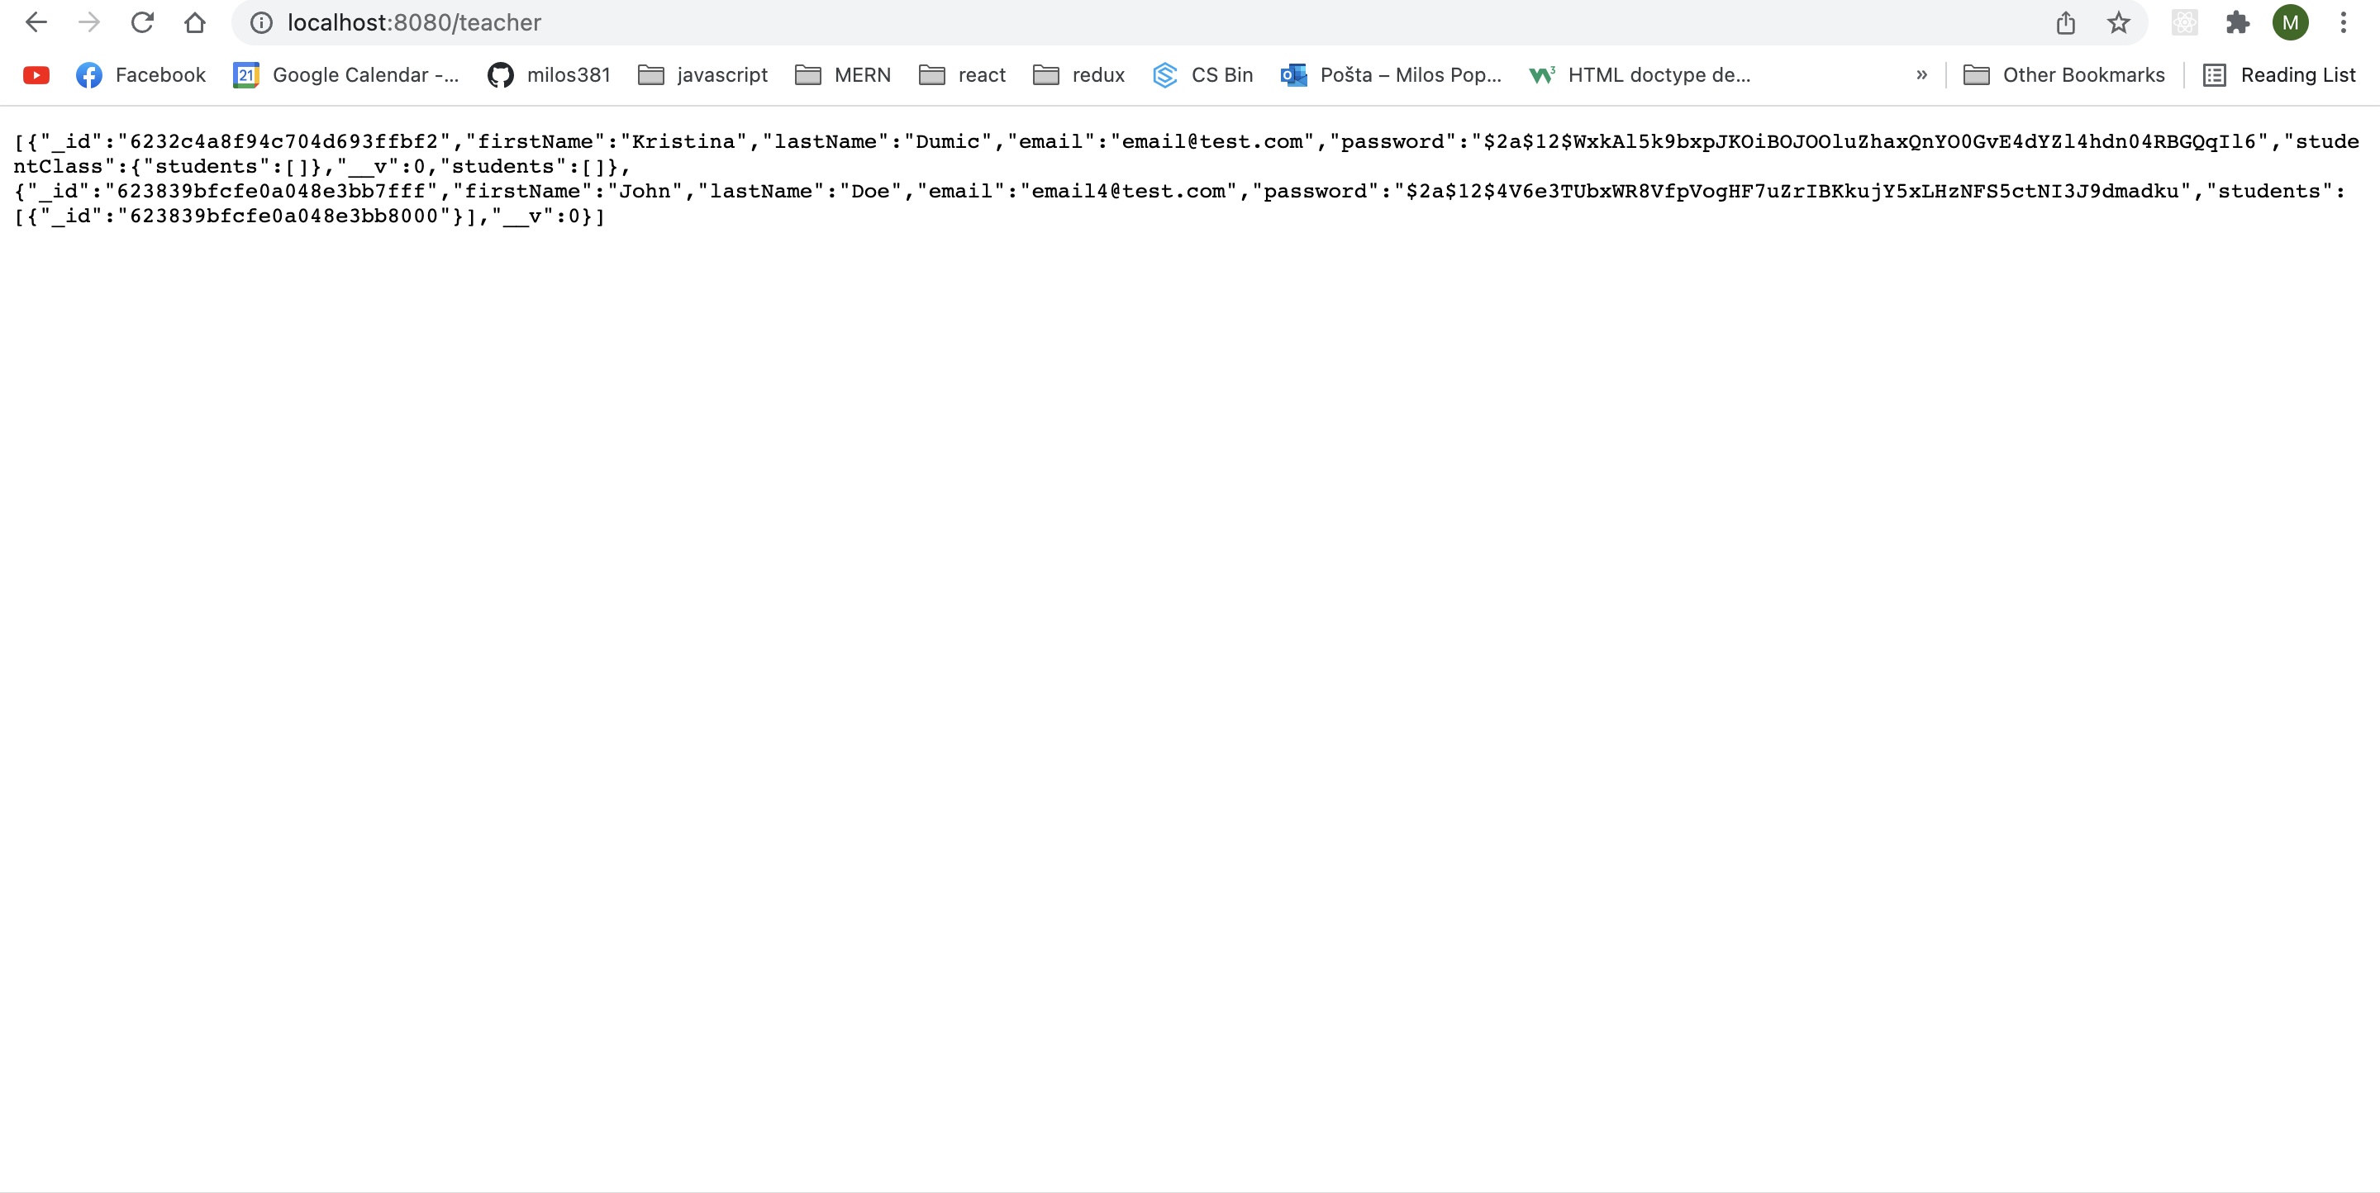This screenshot has height=1193, width=2380.
Task: Click the forward navigation arrow
Action: 88,22
